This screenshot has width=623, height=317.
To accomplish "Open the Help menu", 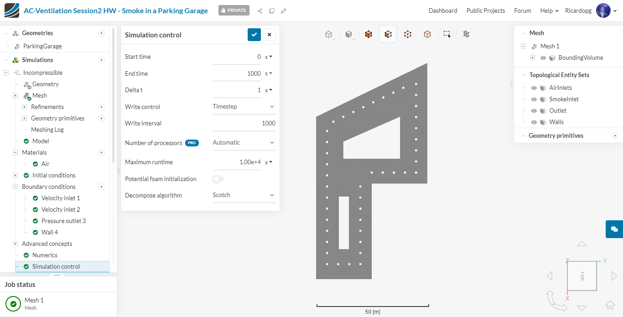I will (549, 10).
